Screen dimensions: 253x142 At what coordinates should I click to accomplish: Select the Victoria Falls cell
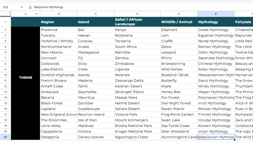pos(137,114)
